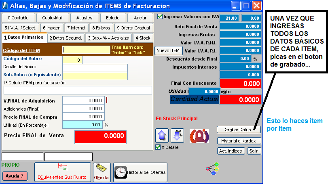This screenshot has width=330, height=184.
Task: Click the application icon in title bar
Action: (x=5, y=6)
